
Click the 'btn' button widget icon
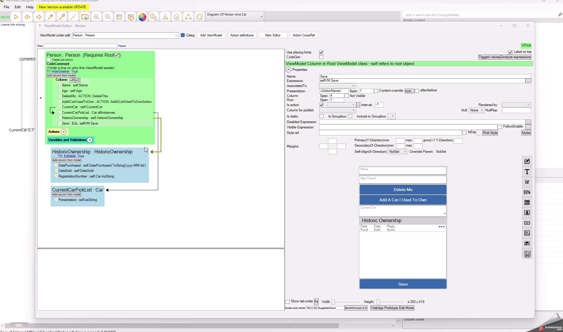527,223
